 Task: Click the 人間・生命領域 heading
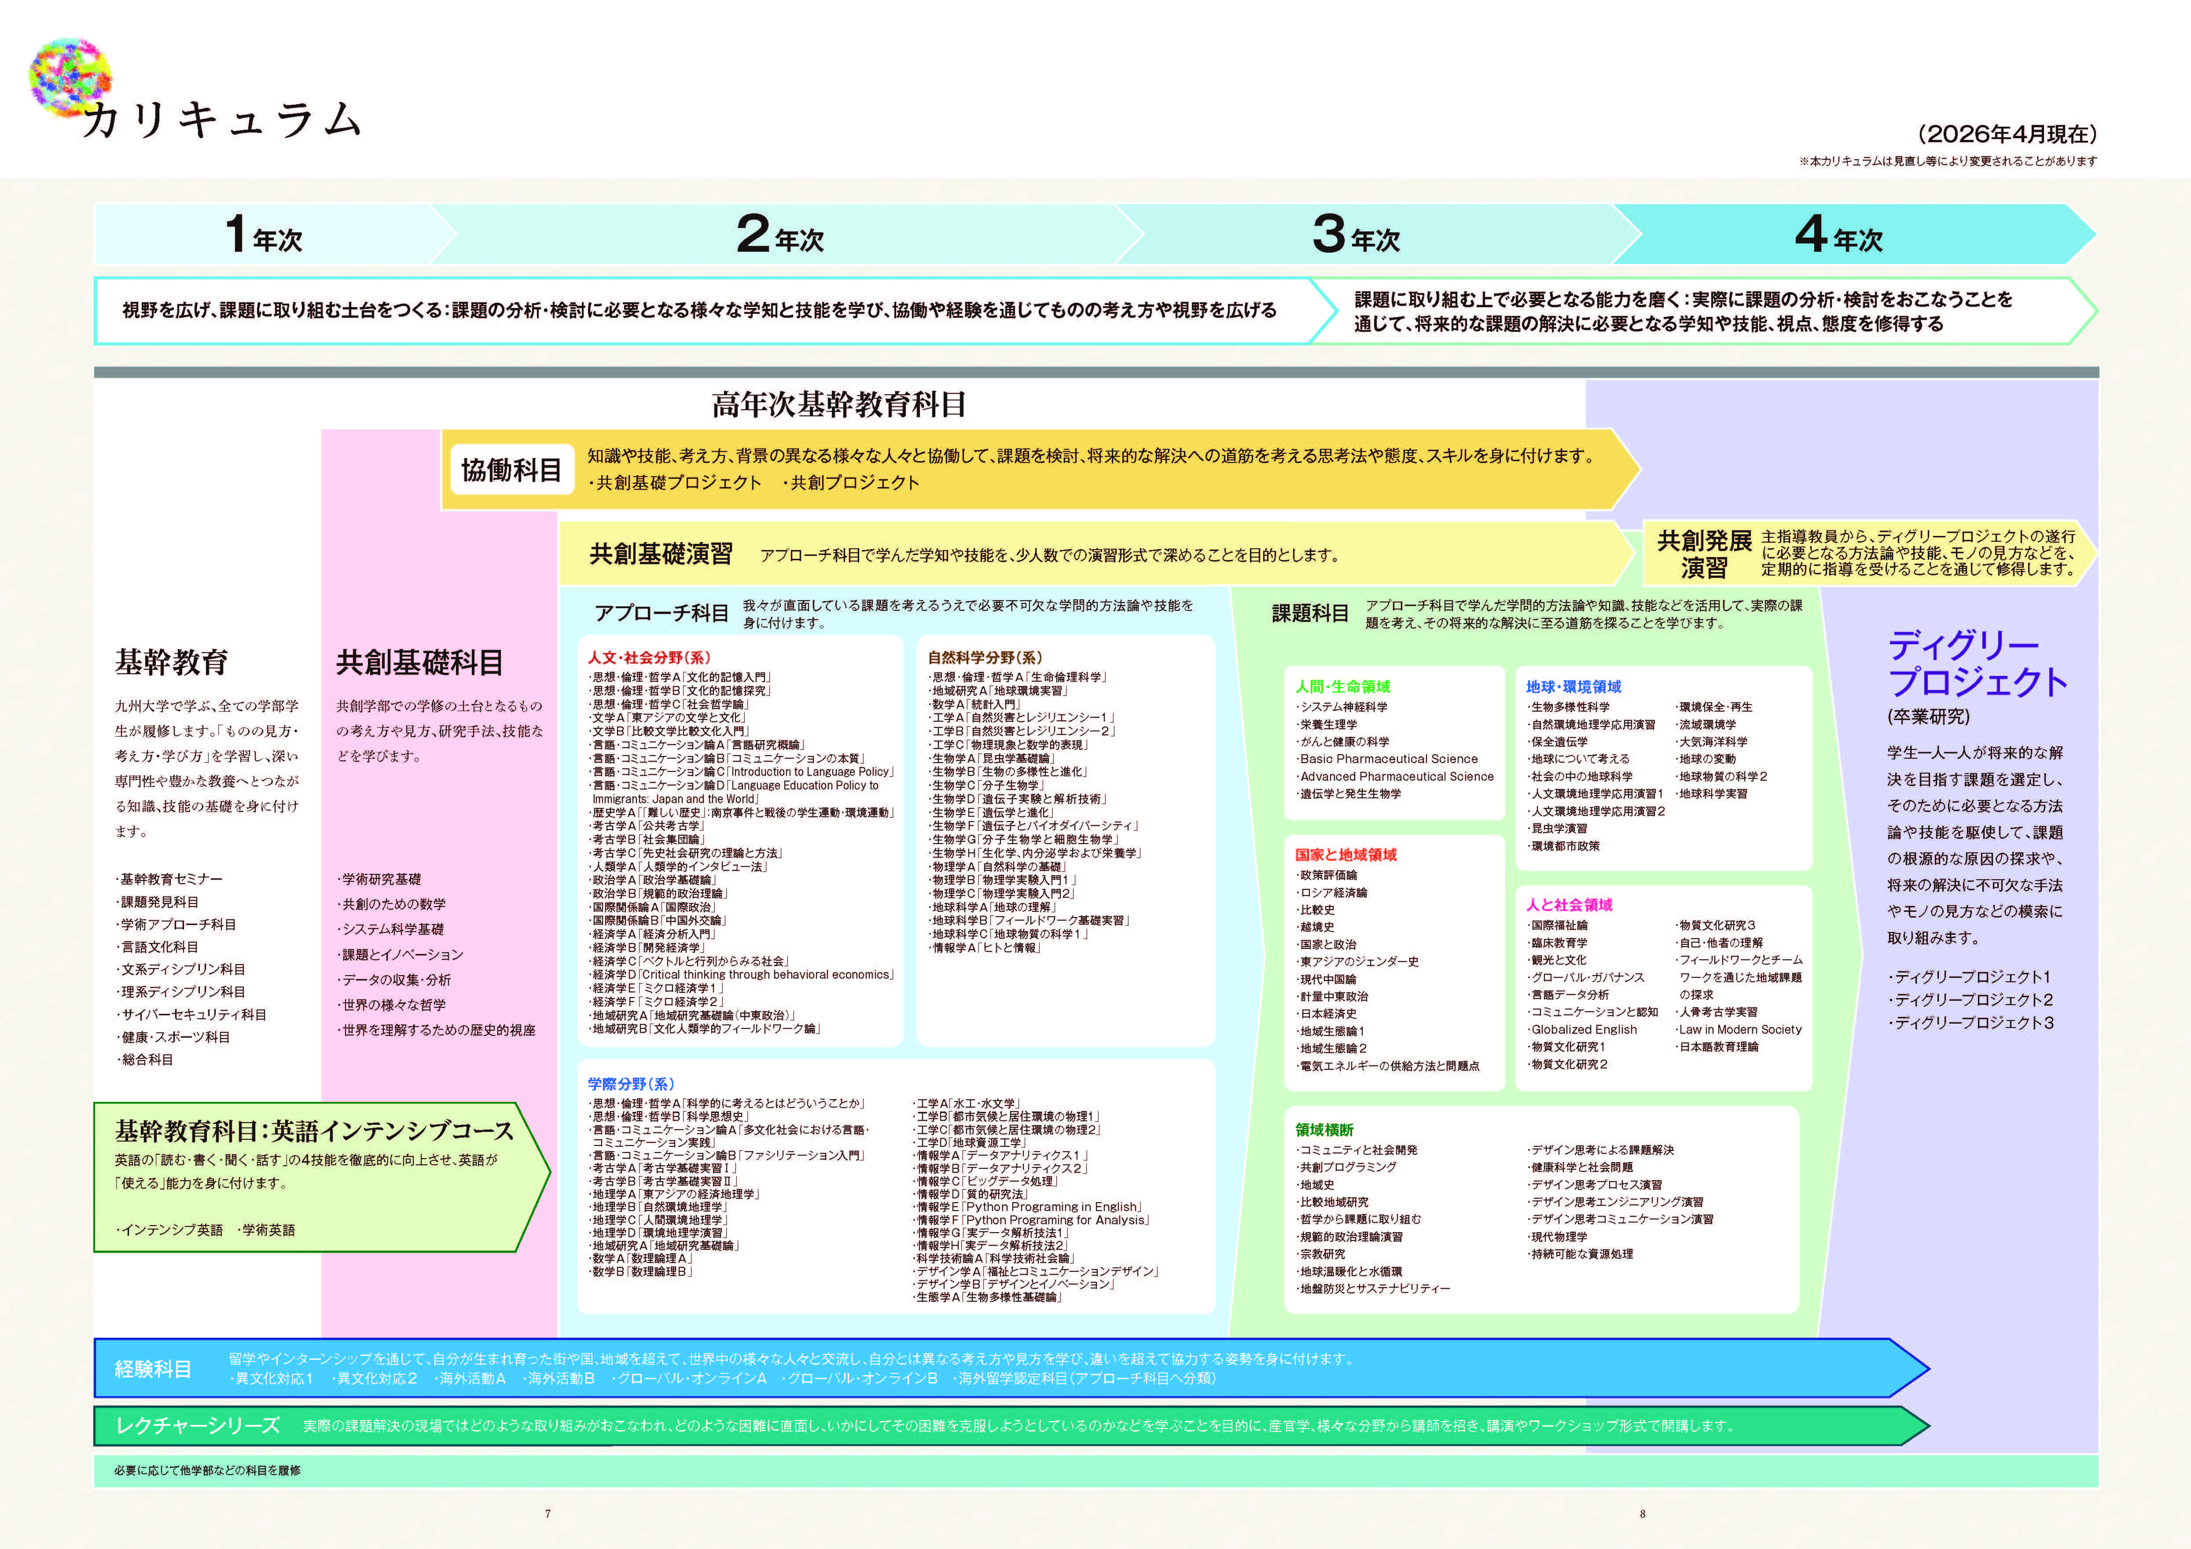(x=1343, y=687)
